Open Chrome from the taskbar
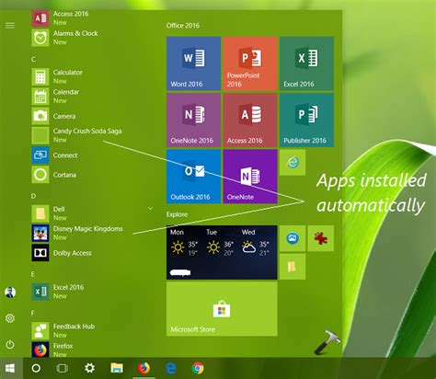436x379 pixels. pos(198,368)
